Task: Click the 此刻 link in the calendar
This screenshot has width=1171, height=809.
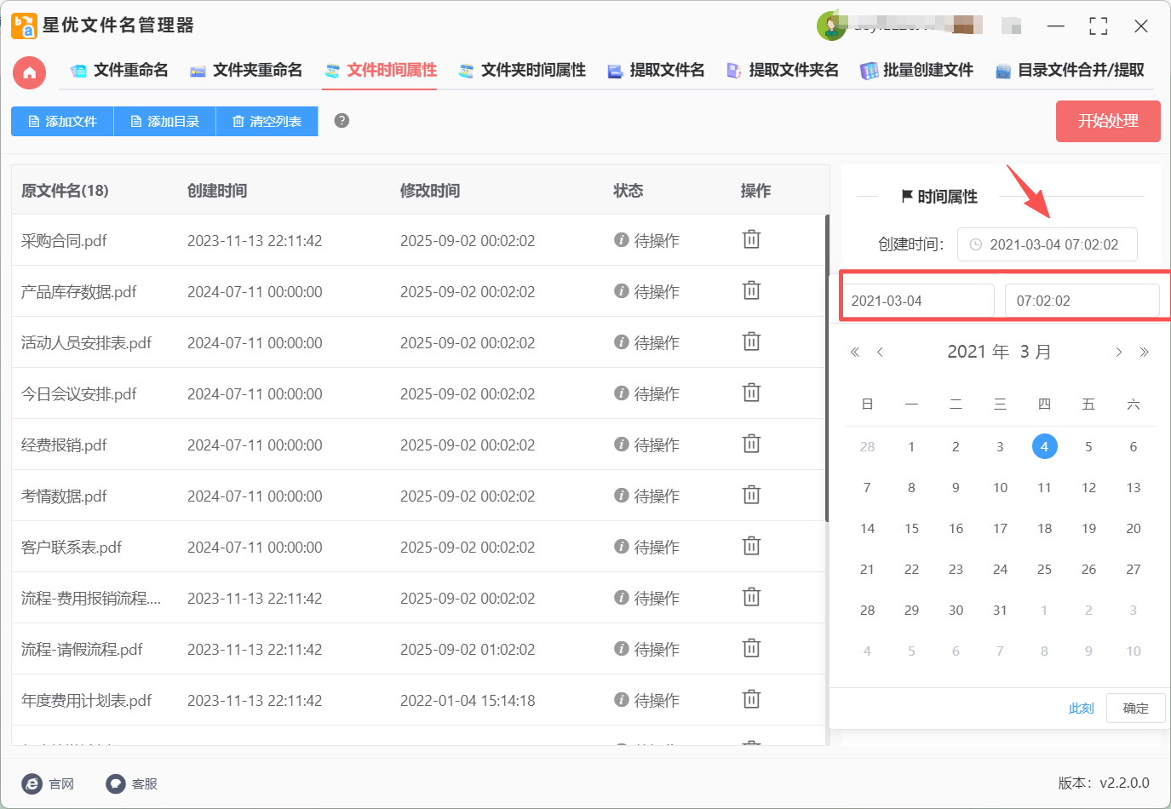Action: (1081, 709)
